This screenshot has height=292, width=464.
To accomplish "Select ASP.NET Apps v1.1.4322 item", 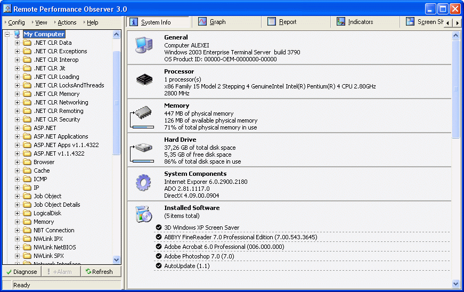I will pos(66,145).
